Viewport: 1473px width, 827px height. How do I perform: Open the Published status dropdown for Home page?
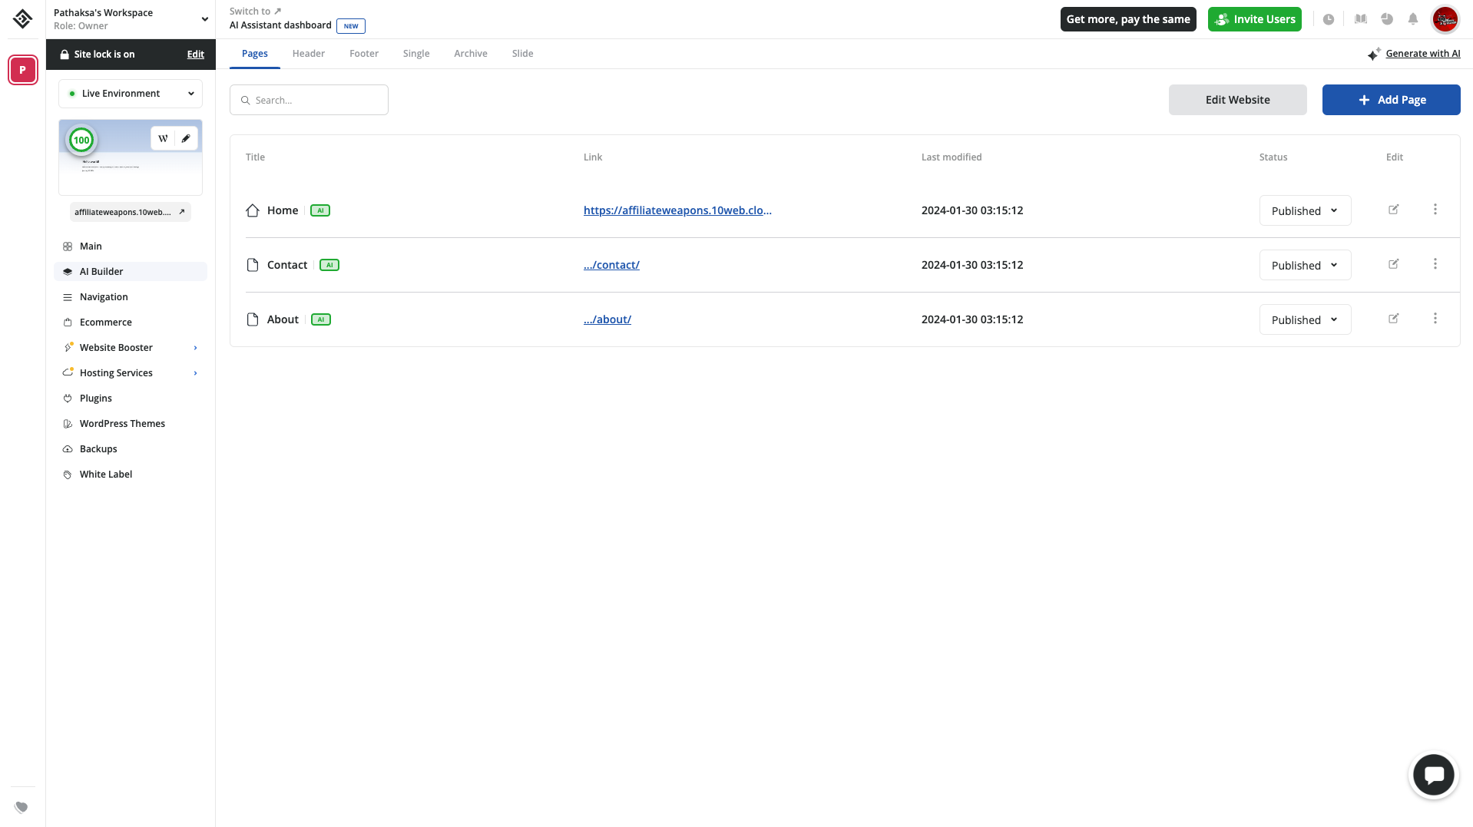[x=1304, y=210]
